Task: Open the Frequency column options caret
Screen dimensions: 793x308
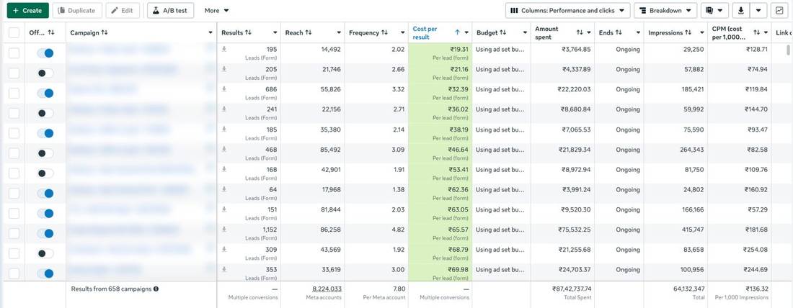Action: [402, 33]
